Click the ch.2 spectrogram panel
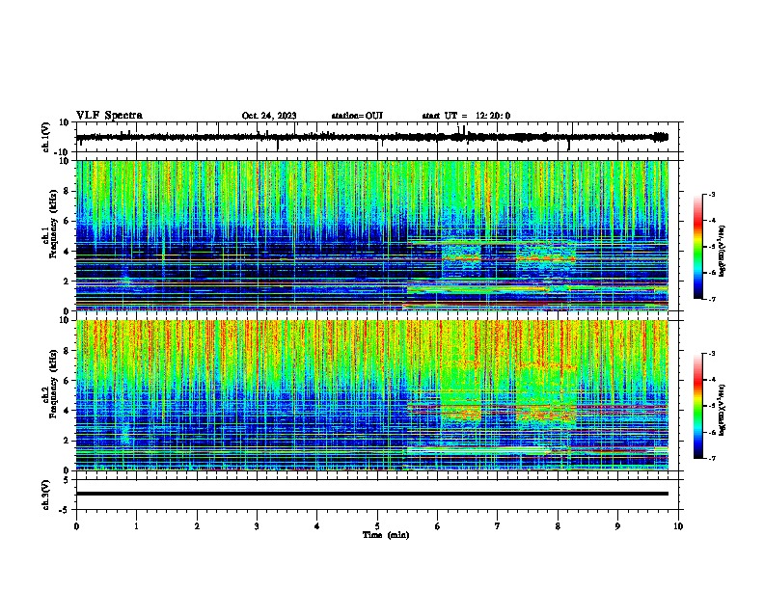Screen dimensions: 764x590 click(372, 395)
